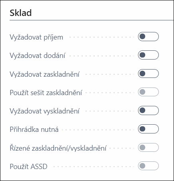Enable the Vyžadovat dodání switch
This screenshot has height=181, width=174.
coord(148,55)
